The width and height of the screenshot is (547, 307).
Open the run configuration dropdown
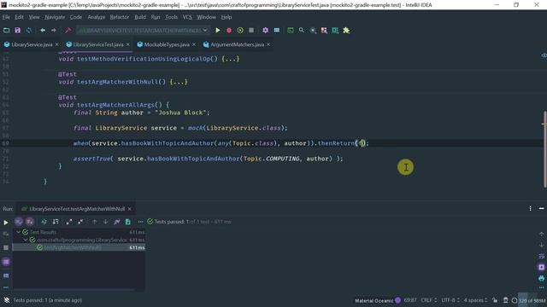pos(143,31)
